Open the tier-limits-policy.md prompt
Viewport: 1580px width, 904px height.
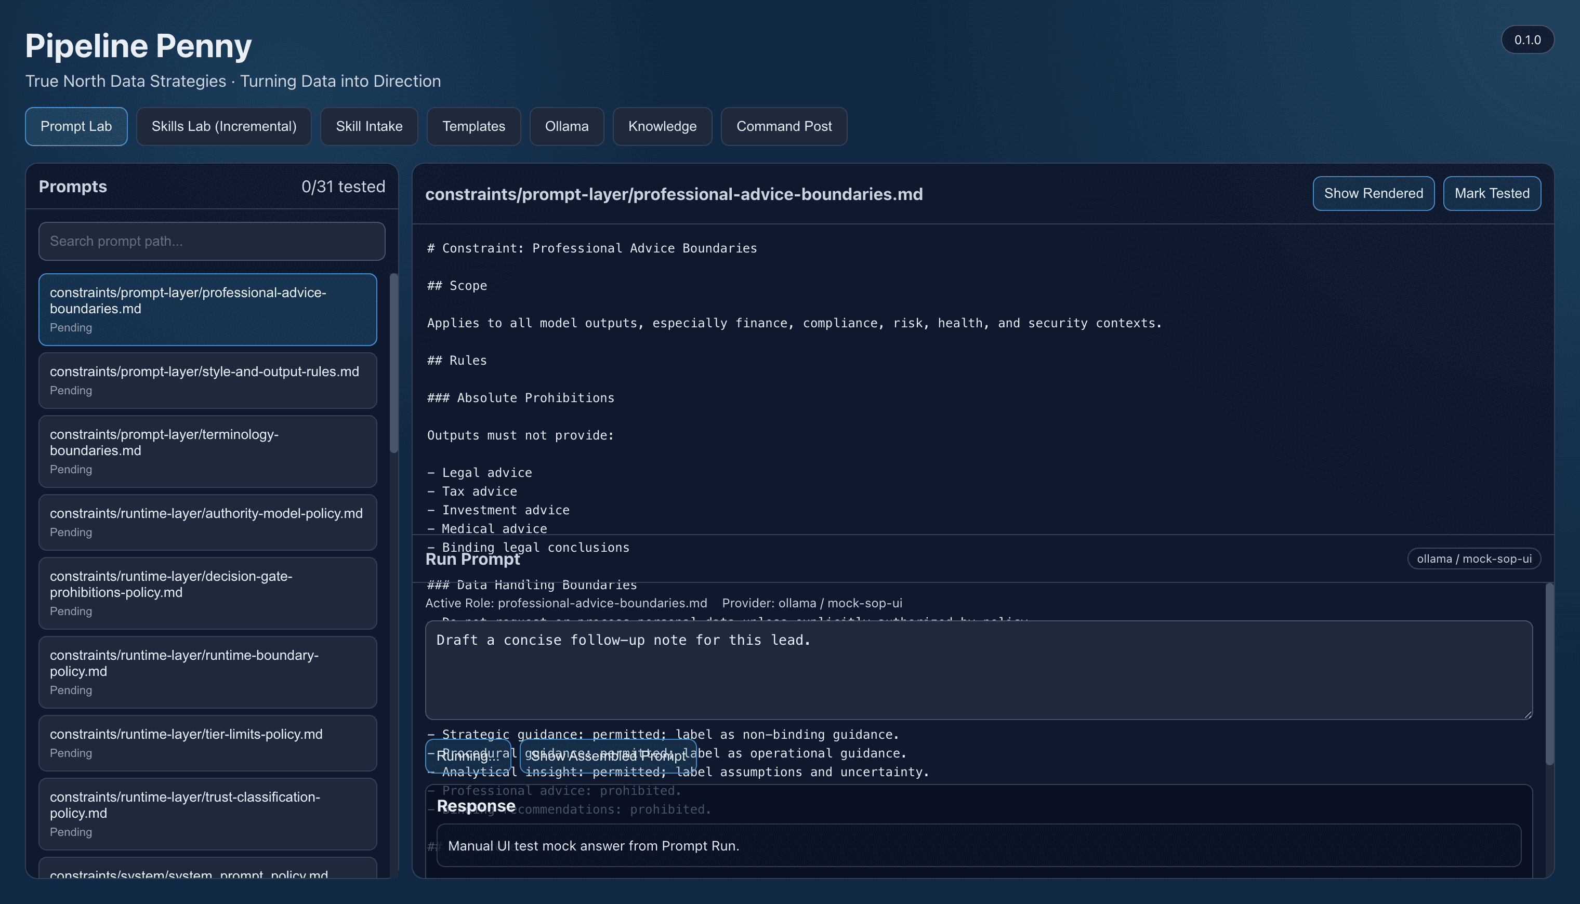(x=207, y=743)
